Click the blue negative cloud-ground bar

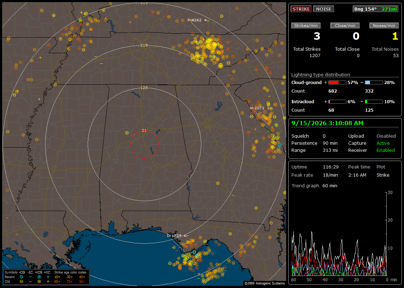click(374, 83)
